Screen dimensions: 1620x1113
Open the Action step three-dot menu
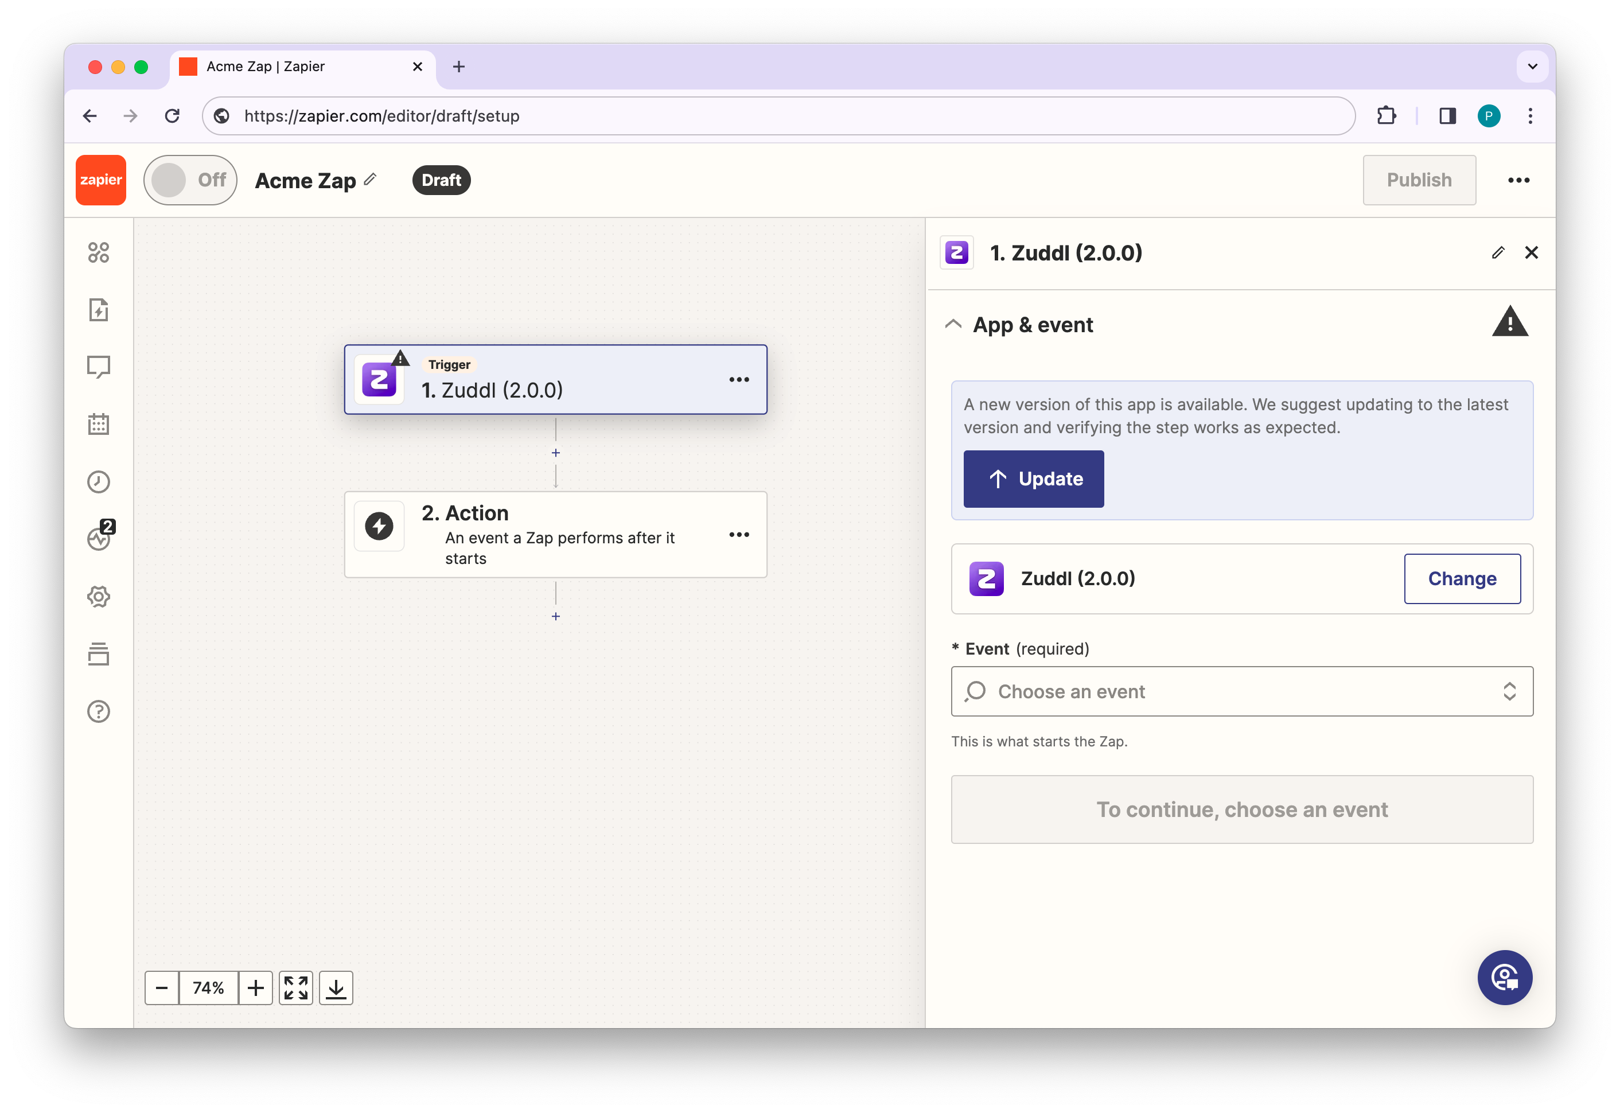coord(738,535)
